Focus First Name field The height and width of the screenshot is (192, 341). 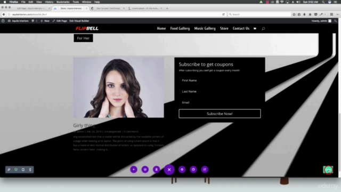point(220,81)
